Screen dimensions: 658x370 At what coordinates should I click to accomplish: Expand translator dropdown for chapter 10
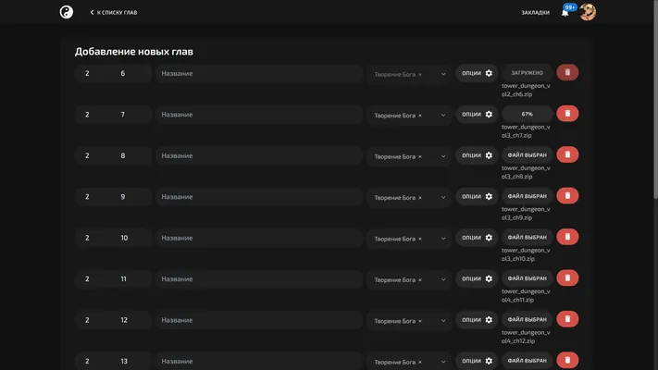(443, 239)
